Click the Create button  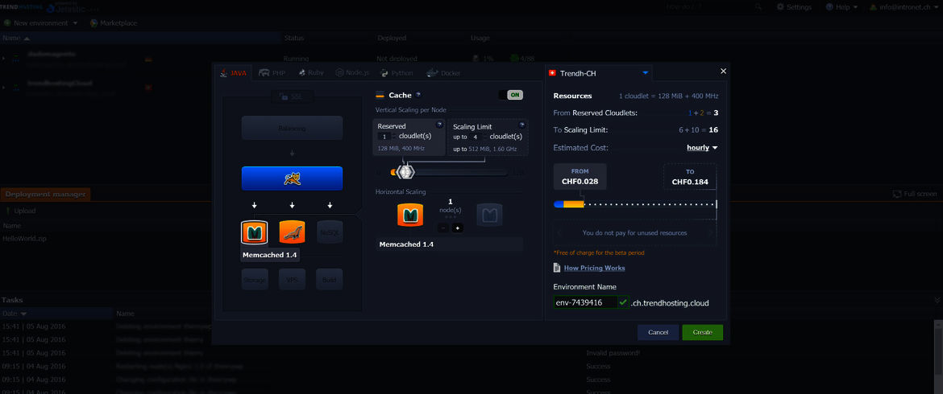click(x=703, y=332)
